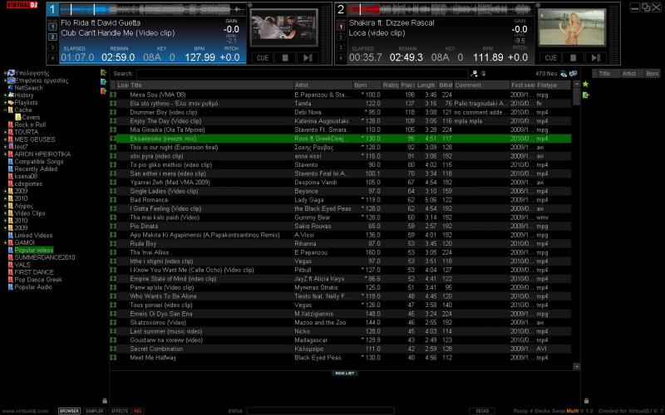Click the SIDE LIST button
The width and height of the screenshot is (665, 415).
344,373
